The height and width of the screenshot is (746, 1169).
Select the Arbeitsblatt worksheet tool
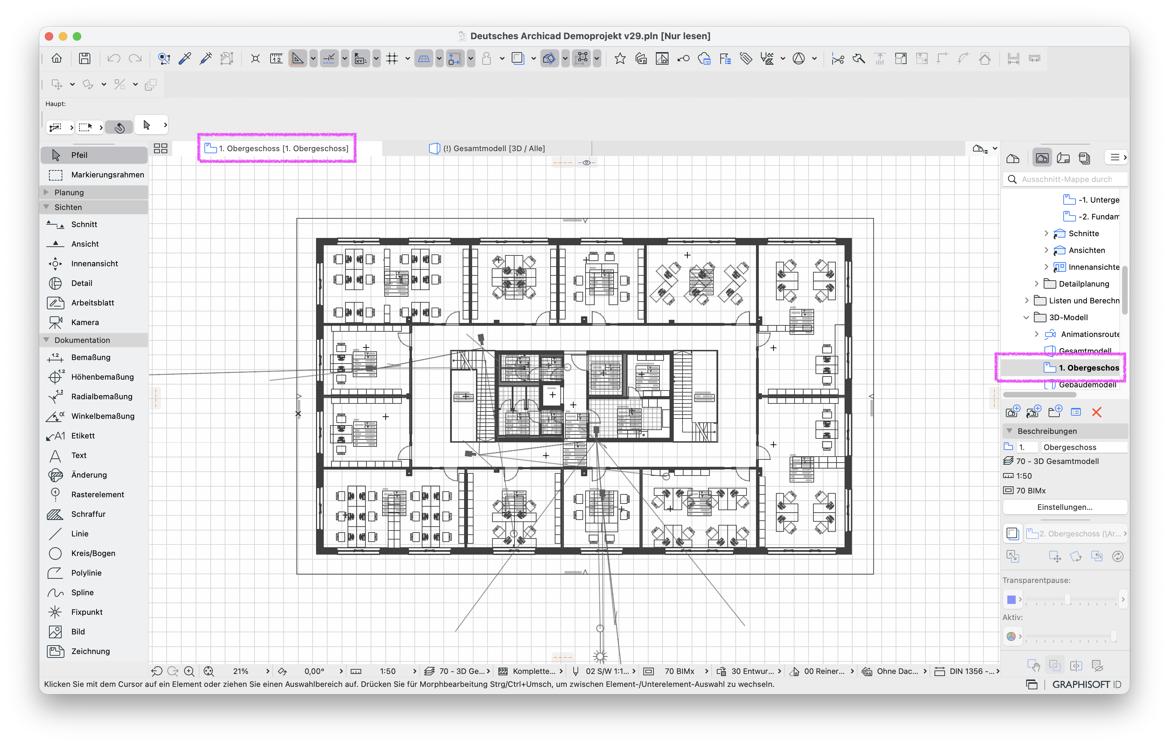pos(94,302)
